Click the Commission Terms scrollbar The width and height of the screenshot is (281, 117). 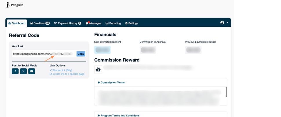tap(226, 92)
